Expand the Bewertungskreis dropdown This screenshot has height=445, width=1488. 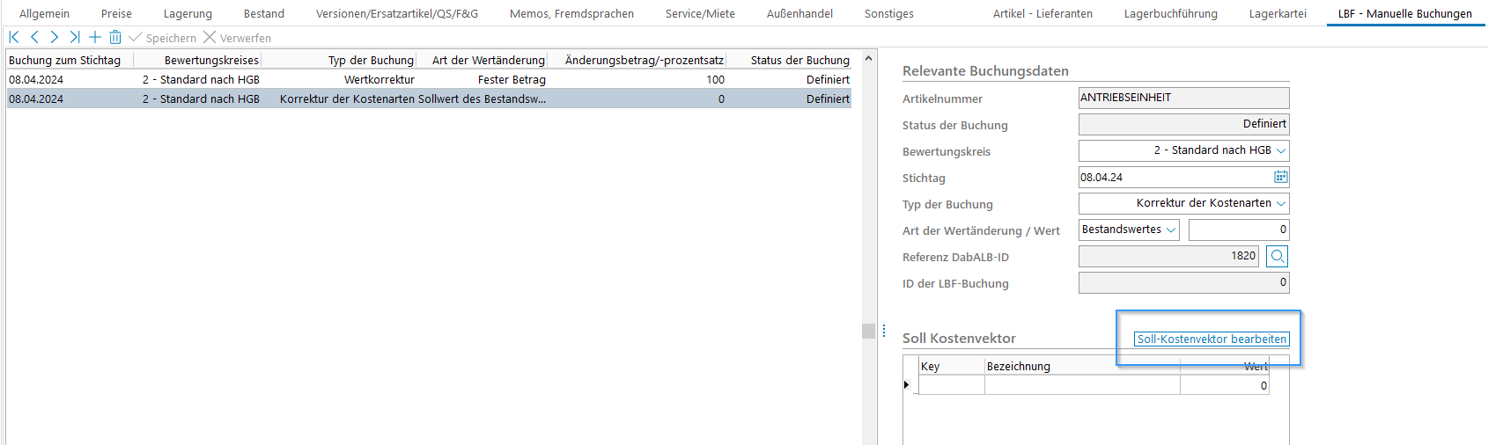[x=1281, y=150]
